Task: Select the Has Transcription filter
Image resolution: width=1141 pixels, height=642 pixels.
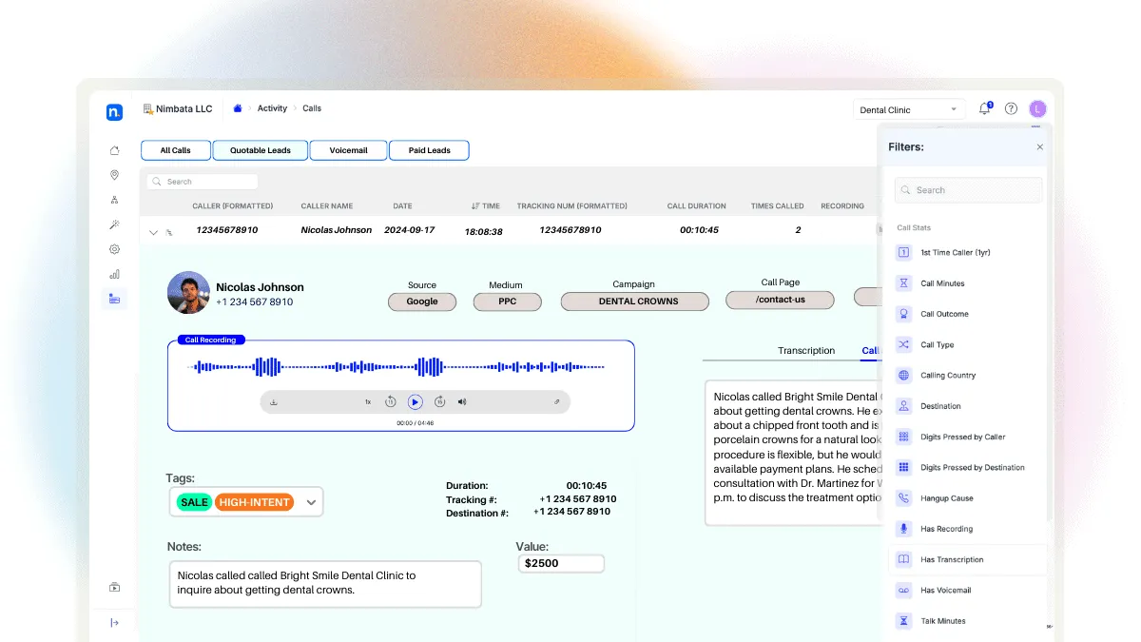Action: [966, 560]
